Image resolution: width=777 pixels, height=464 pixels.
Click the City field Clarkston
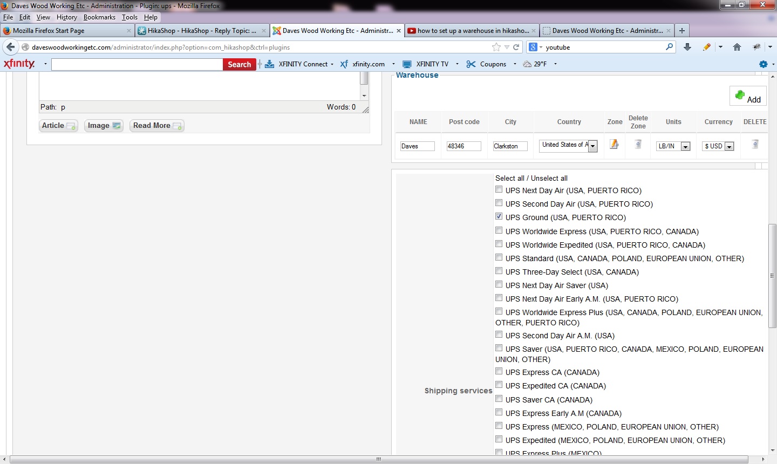click(510, 146)
